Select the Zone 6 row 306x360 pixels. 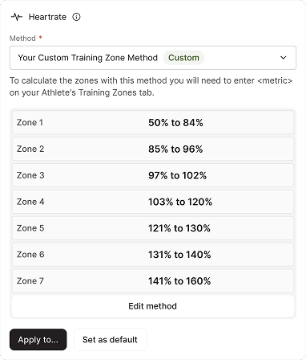[153, 254]
